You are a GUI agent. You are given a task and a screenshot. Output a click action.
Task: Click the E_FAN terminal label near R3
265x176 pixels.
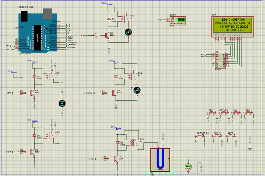[x=83, y=35]
